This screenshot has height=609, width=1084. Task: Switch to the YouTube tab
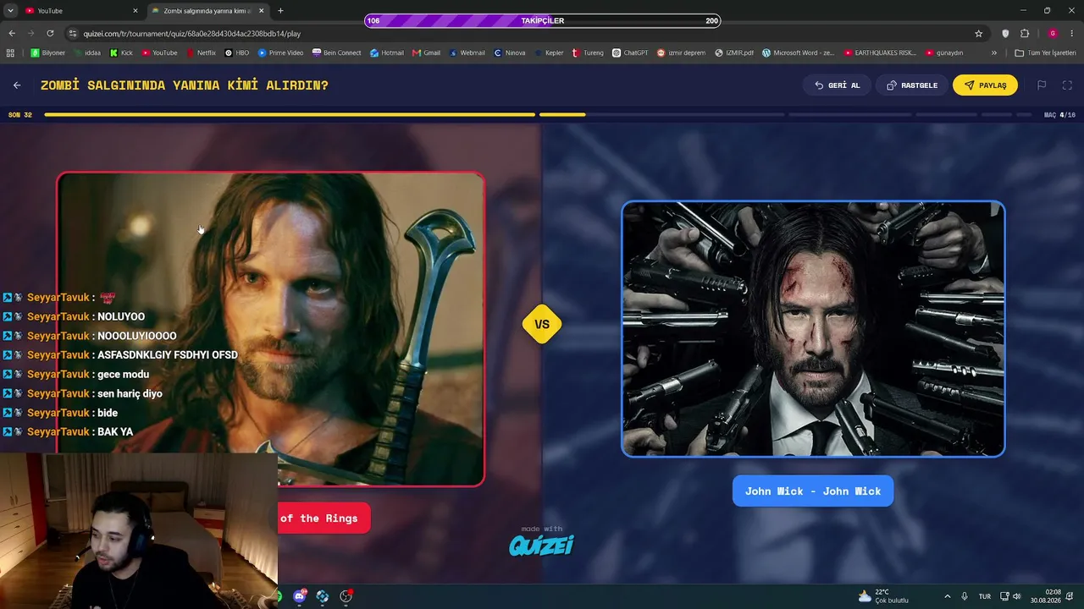(x=81, y=11)
